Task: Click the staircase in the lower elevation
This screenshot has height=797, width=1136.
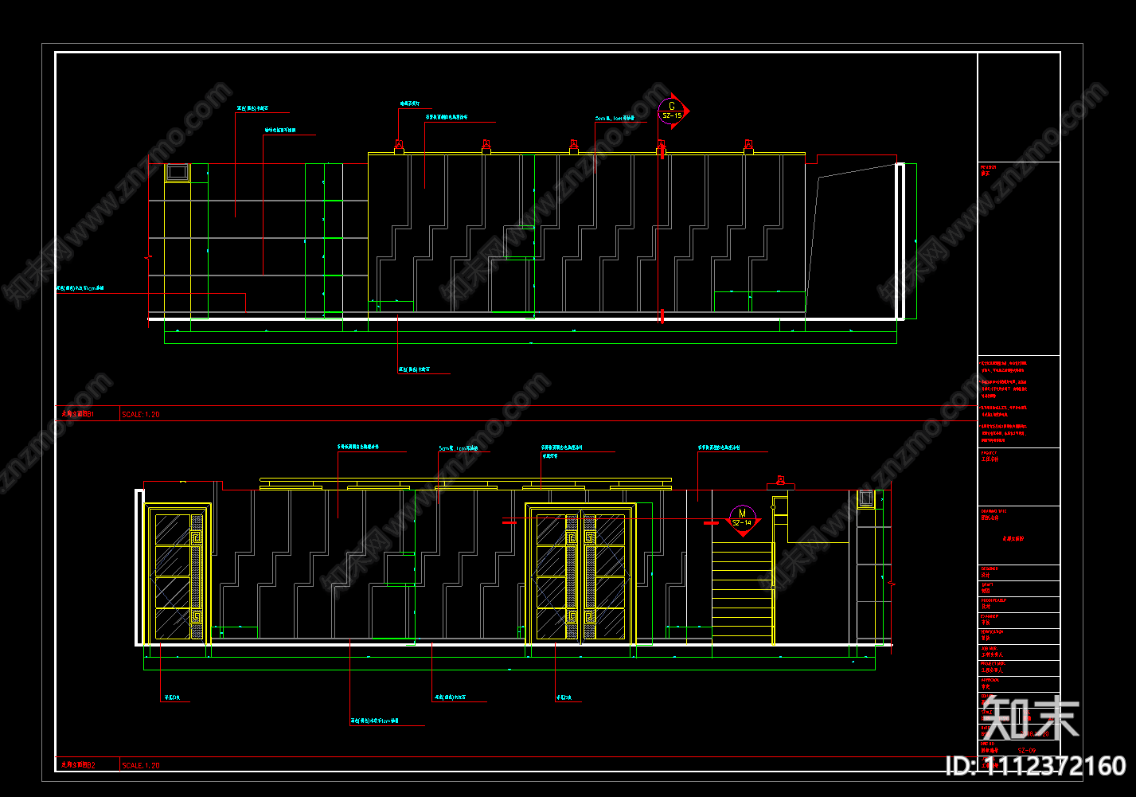Action: click(x=743, y=593)
